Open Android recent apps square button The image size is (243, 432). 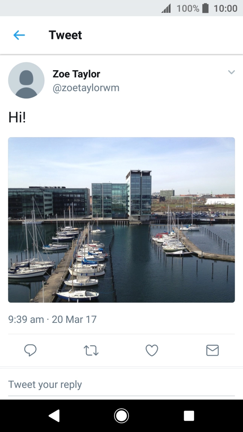point(189,416)
